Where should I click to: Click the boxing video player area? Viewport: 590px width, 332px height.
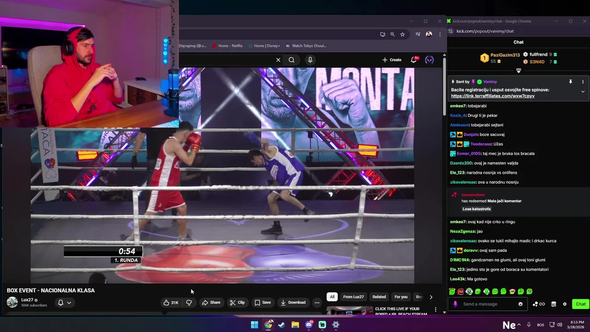point(222,175)
